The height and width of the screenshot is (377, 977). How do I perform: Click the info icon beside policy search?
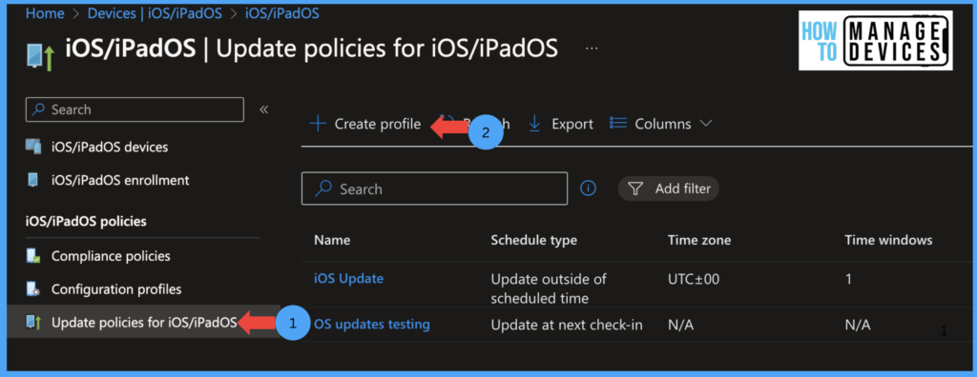[x=588, y=188]
